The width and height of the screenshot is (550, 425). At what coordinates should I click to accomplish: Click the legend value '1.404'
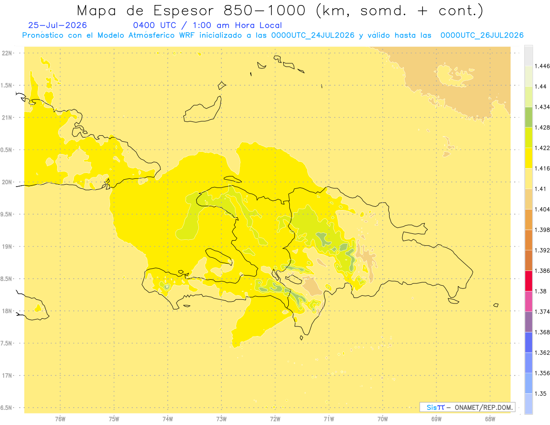tap(542, 209)
